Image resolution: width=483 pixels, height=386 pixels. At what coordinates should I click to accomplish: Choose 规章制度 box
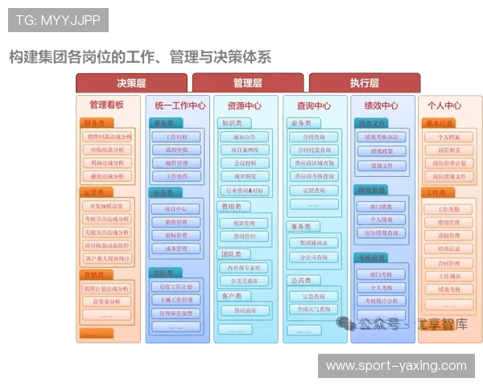coord(245,176)
